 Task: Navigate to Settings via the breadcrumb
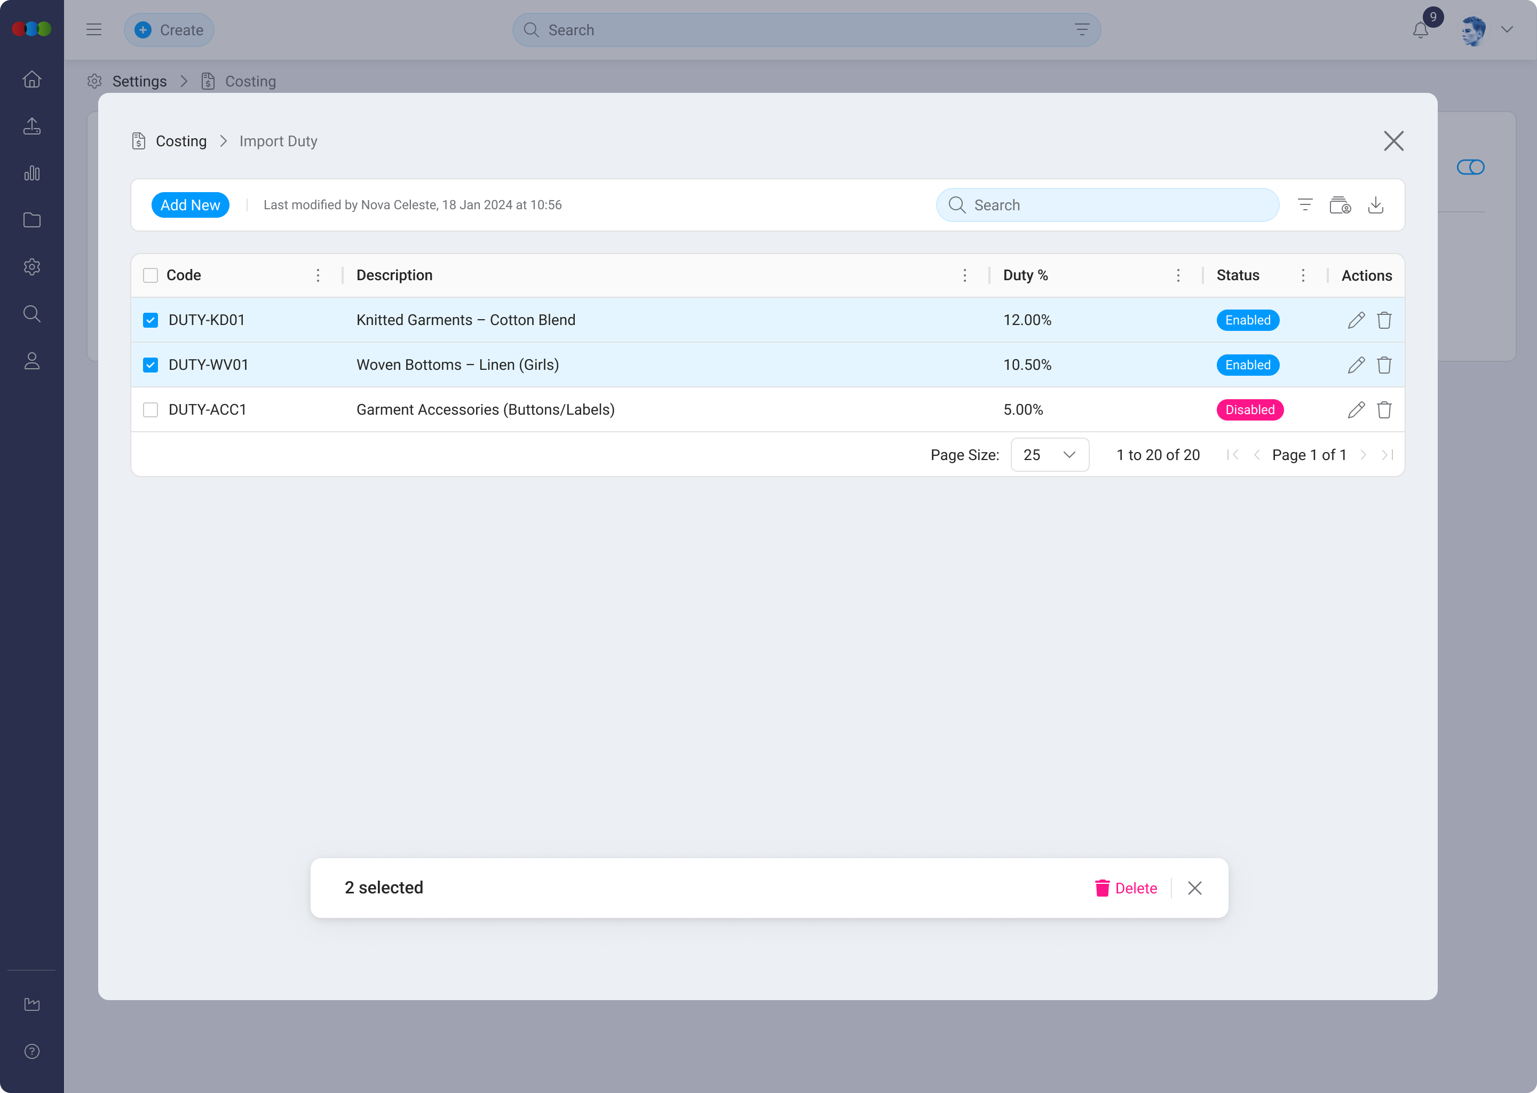pyautogui.click(x=140, y=81)
